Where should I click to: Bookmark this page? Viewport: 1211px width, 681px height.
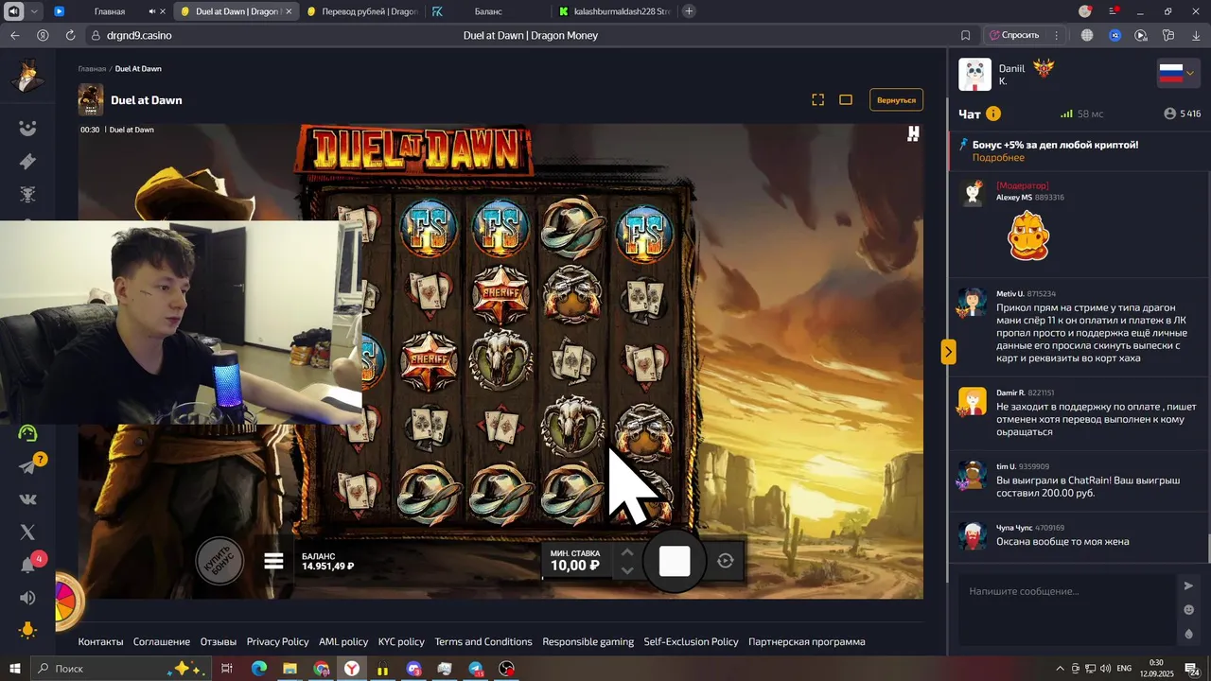click(965, 35)
